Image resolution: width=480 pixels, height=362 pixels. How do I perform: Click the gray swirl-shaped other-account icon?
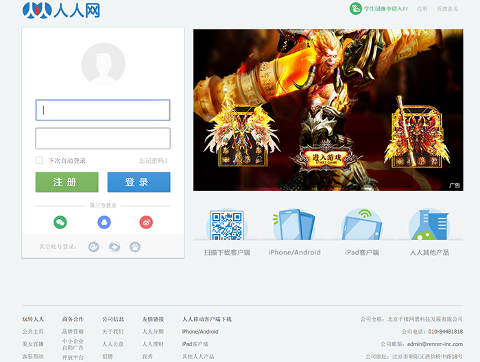(94, 246)
